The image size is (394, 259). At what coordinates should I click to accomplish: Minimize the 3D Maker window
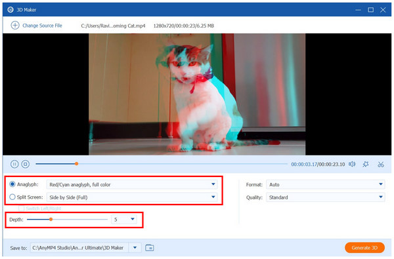point(359,10)
